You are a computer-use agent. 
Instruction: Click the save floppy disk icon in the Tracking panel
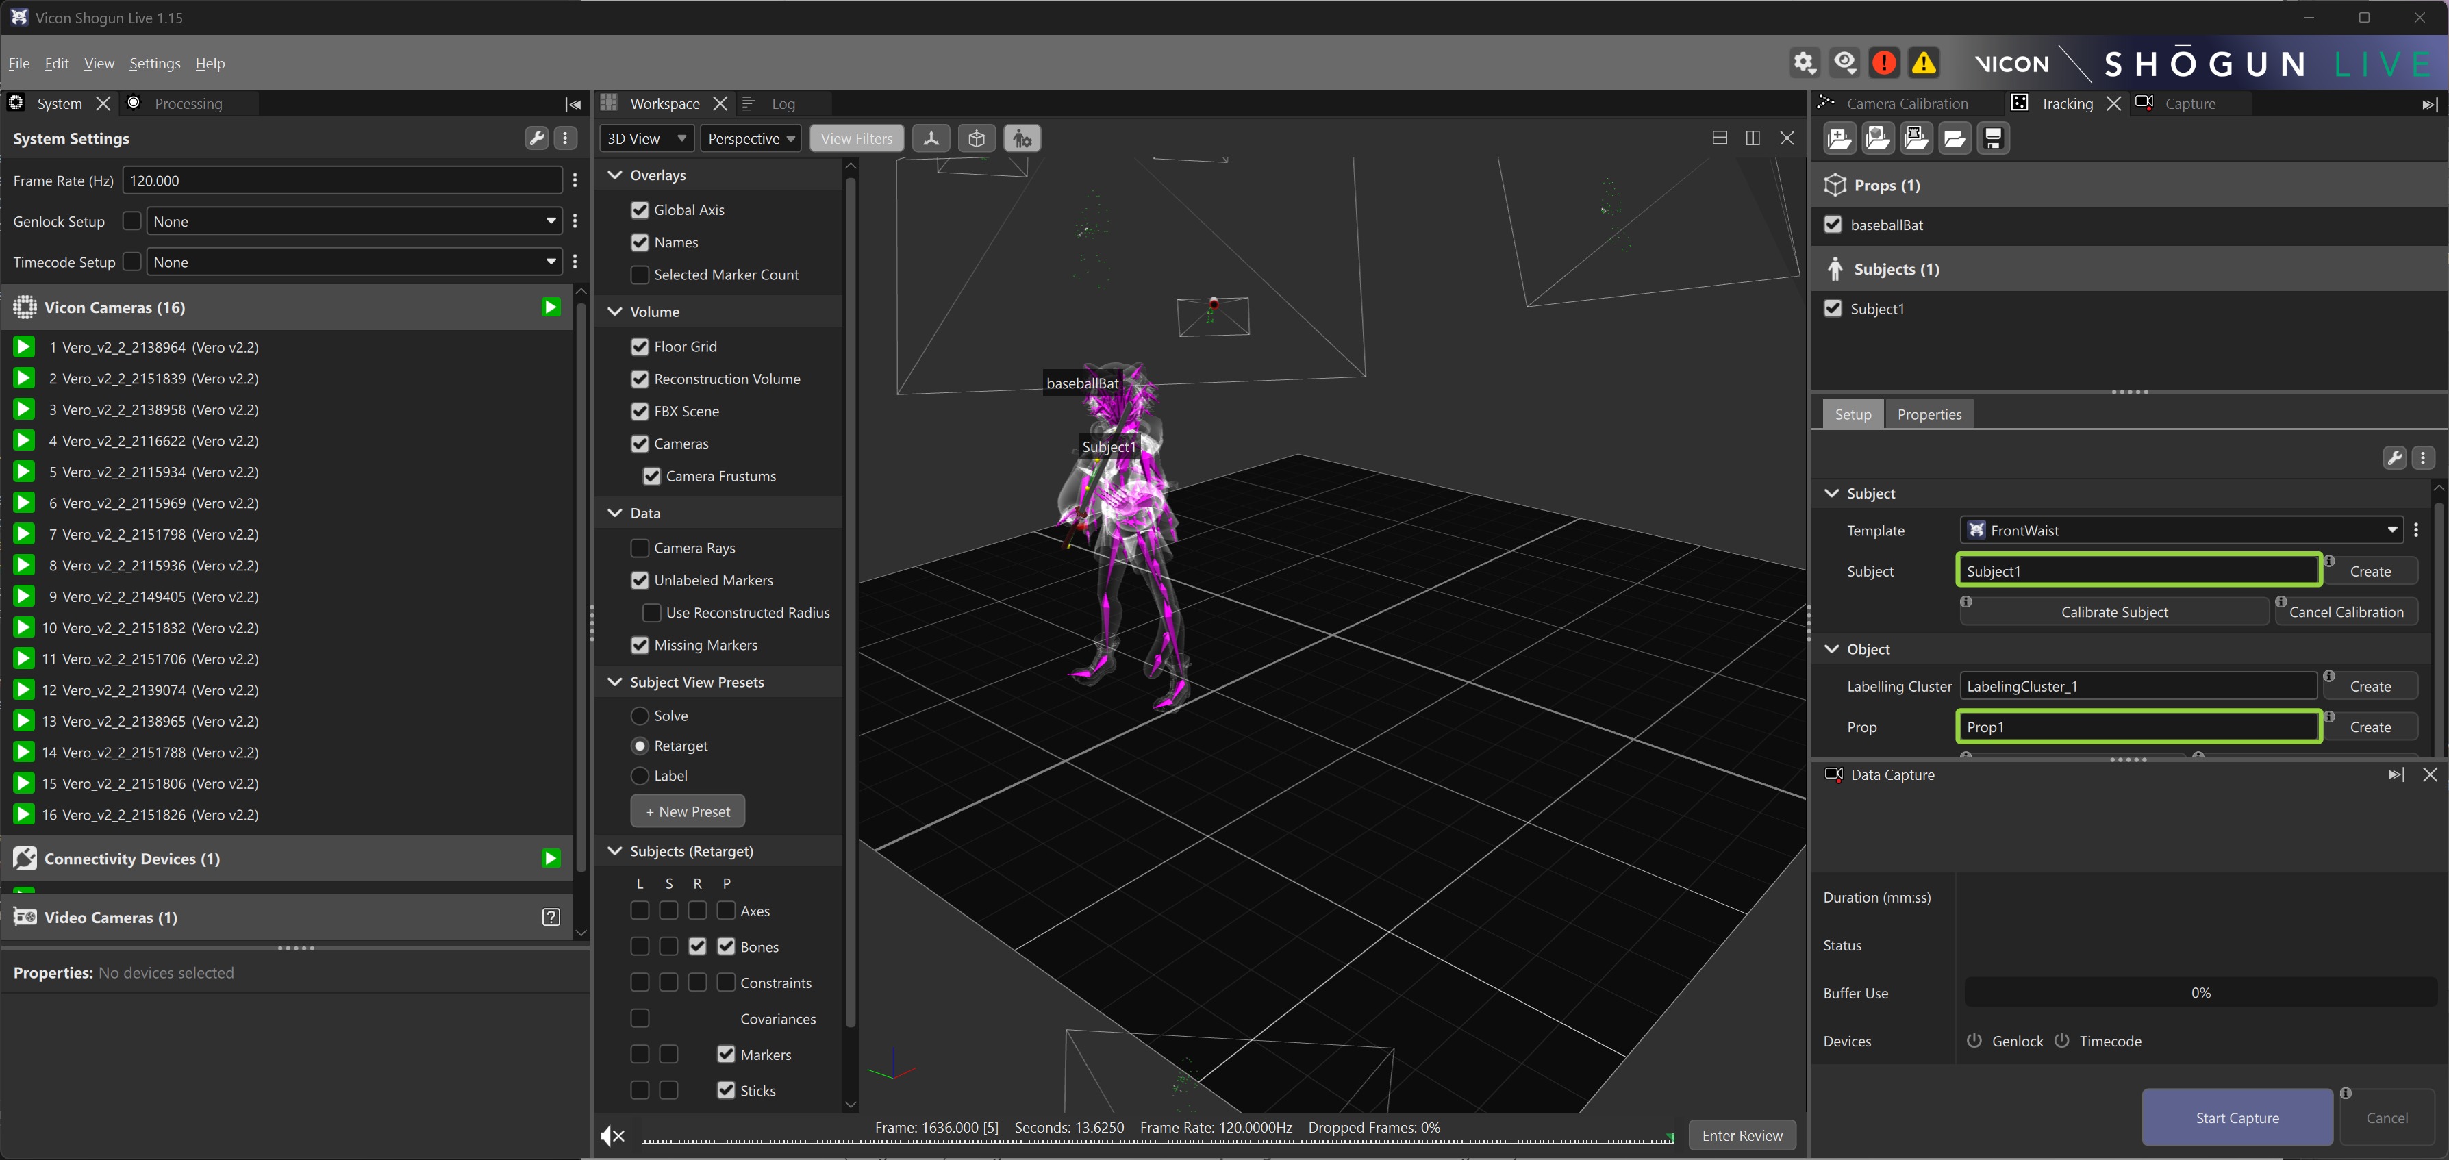(1993, 139)
